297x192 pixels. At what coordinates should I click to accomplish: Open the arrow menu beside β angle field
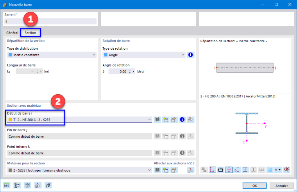133,72
